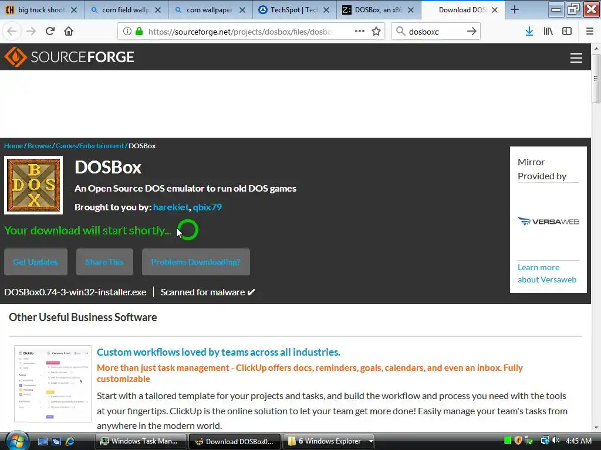
Task: Switch to the TechSpot tab
Action: [x=294, y=10]
